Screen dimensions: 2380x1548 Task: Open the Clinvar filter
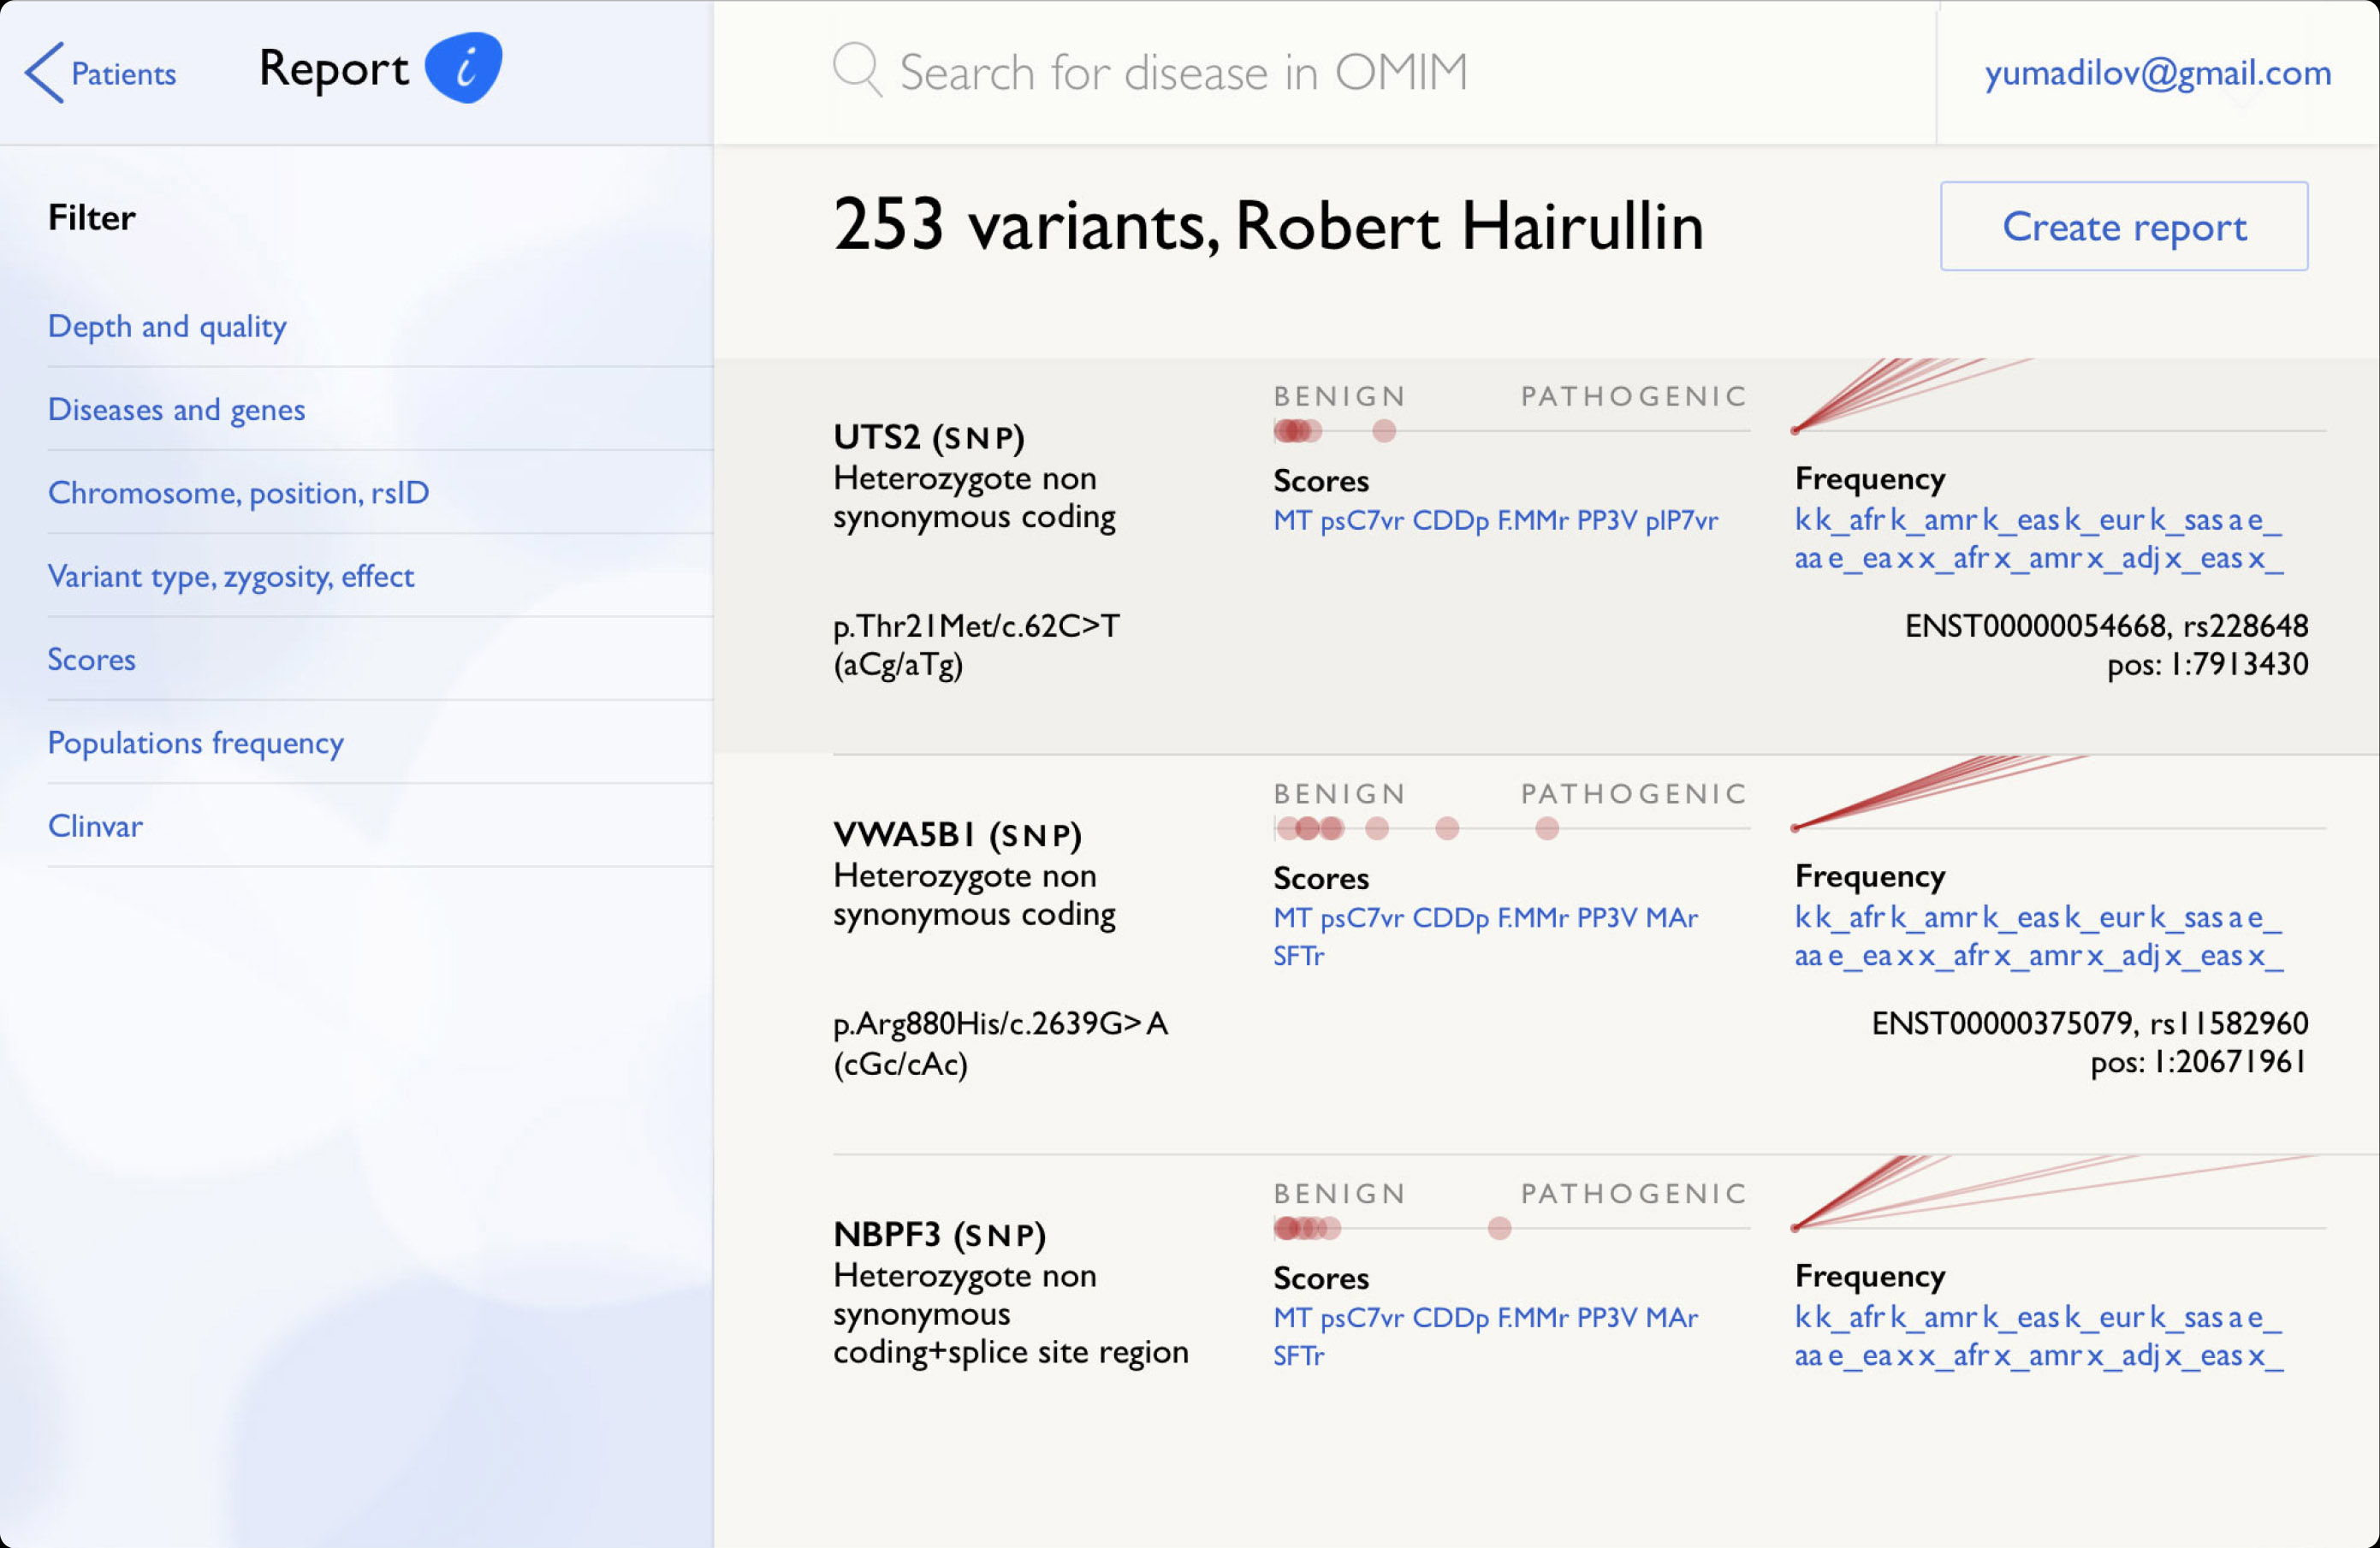point(95,826)
